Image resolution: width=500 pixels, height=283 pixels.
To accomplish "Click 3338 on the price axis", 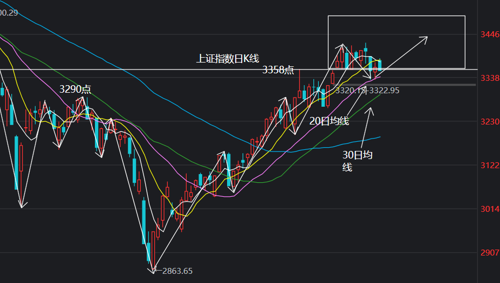I will click(489, 78).
